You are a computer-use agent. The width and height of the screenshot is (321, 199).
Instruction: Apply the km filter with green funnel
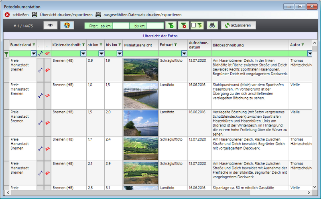point(171,25)
